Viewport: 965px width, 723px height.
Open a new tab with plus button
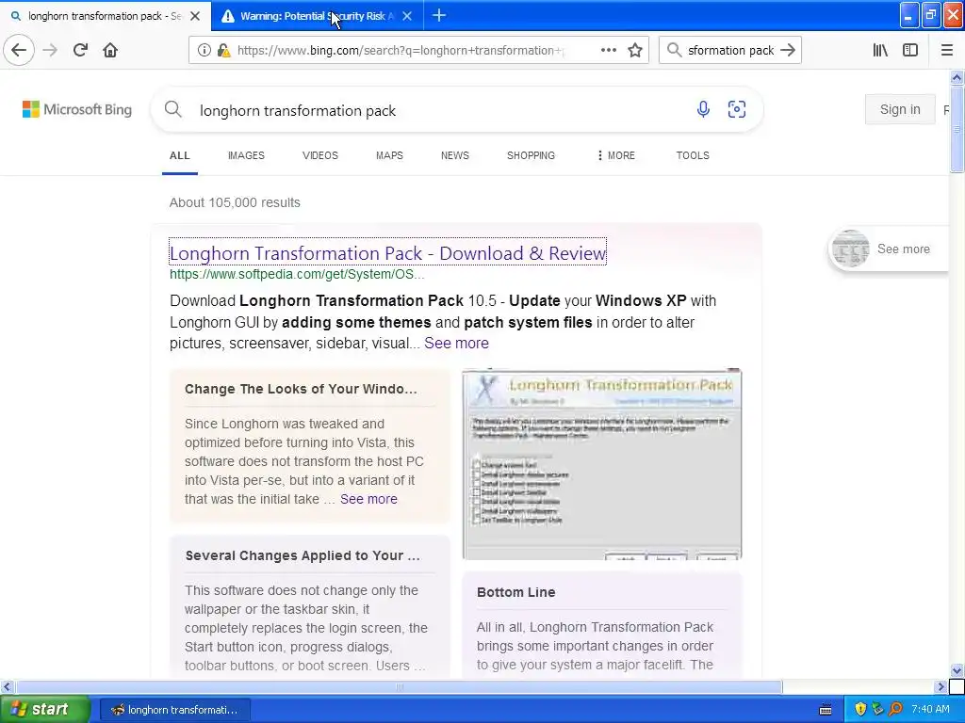[439, 16]
